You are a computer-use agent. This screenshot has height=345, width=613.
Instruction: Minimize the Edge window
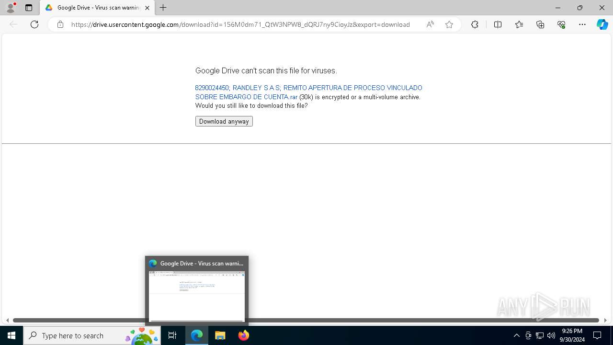[557, 8]
